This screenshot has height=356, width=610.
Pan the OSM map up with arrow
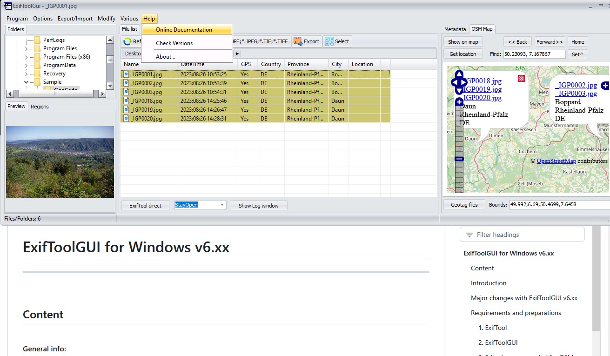tap(459, 75)
